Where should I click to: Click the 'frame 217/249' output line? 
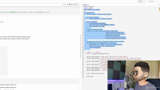[8, 85]
